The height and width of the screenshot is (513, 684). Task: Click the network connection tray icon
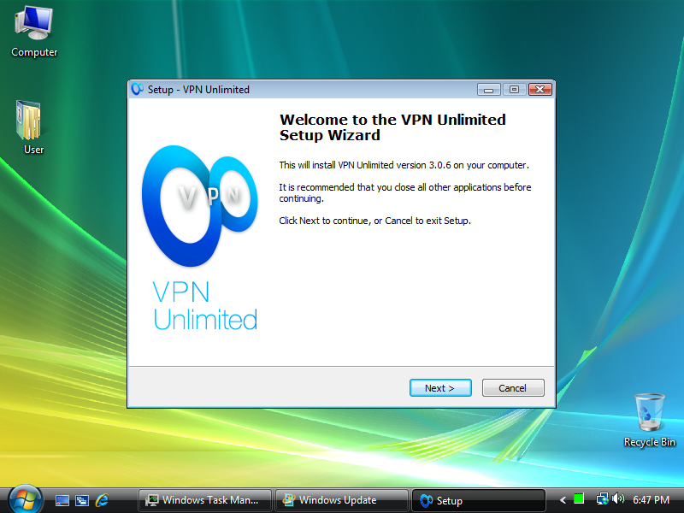603,498
